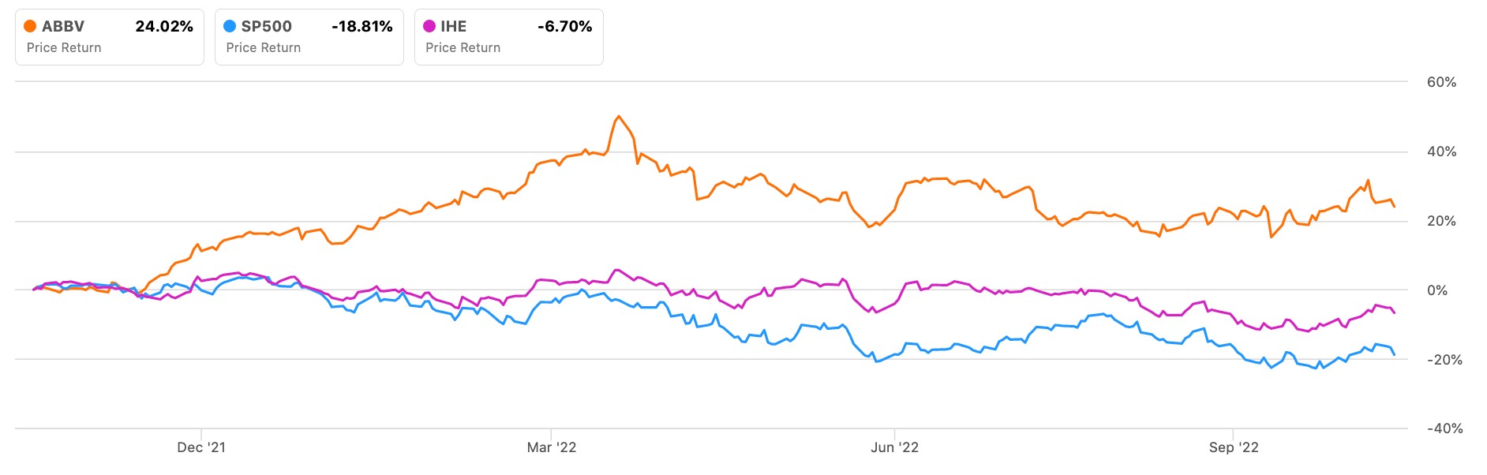Click the 0% y-axis label

(1437, 290)
